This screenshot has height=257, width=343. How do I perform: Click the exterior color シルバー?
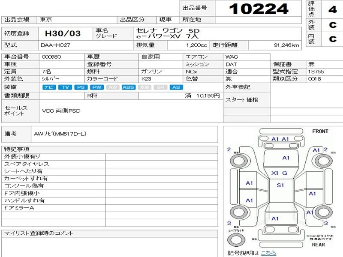51,79
